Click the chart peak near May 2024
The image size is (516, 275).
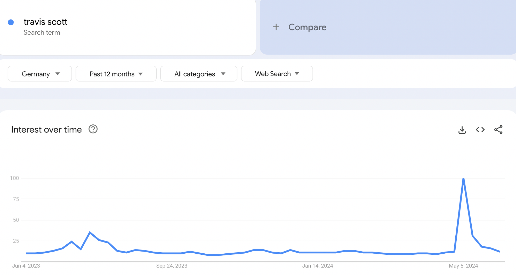pyautogui.click(x=464, y=178)
